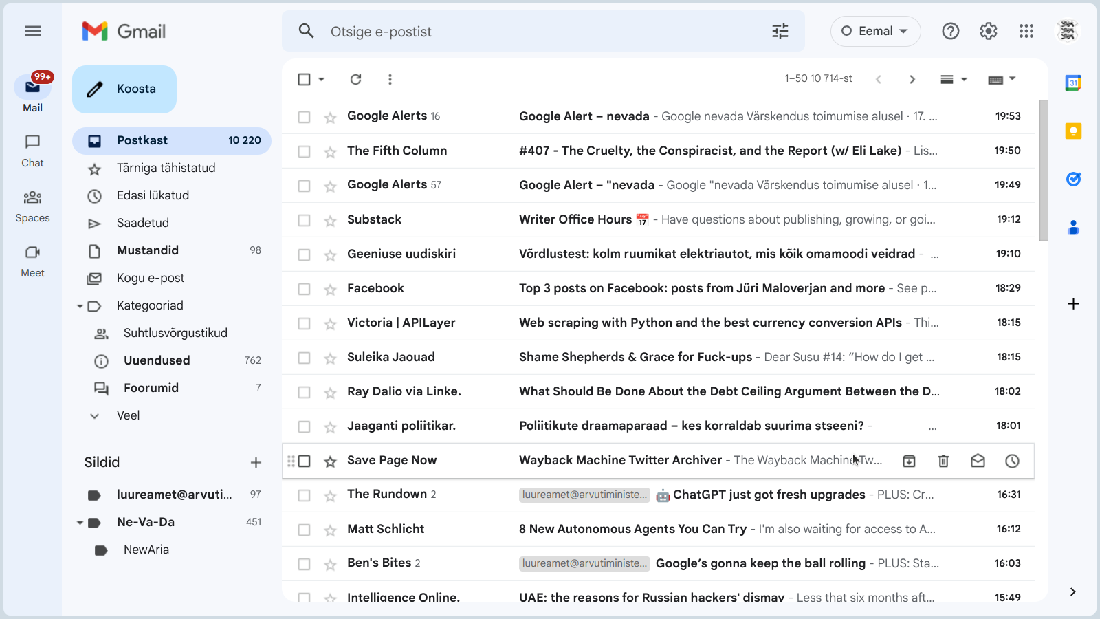This screenshot has height=619, width=1100.
Task: Snooze the Save Page Now email
Action: coord(1012,461)
